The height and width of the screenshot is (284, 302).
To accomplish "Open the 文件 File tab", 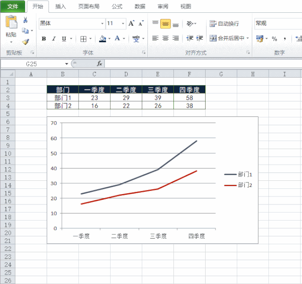I will 13,7.
